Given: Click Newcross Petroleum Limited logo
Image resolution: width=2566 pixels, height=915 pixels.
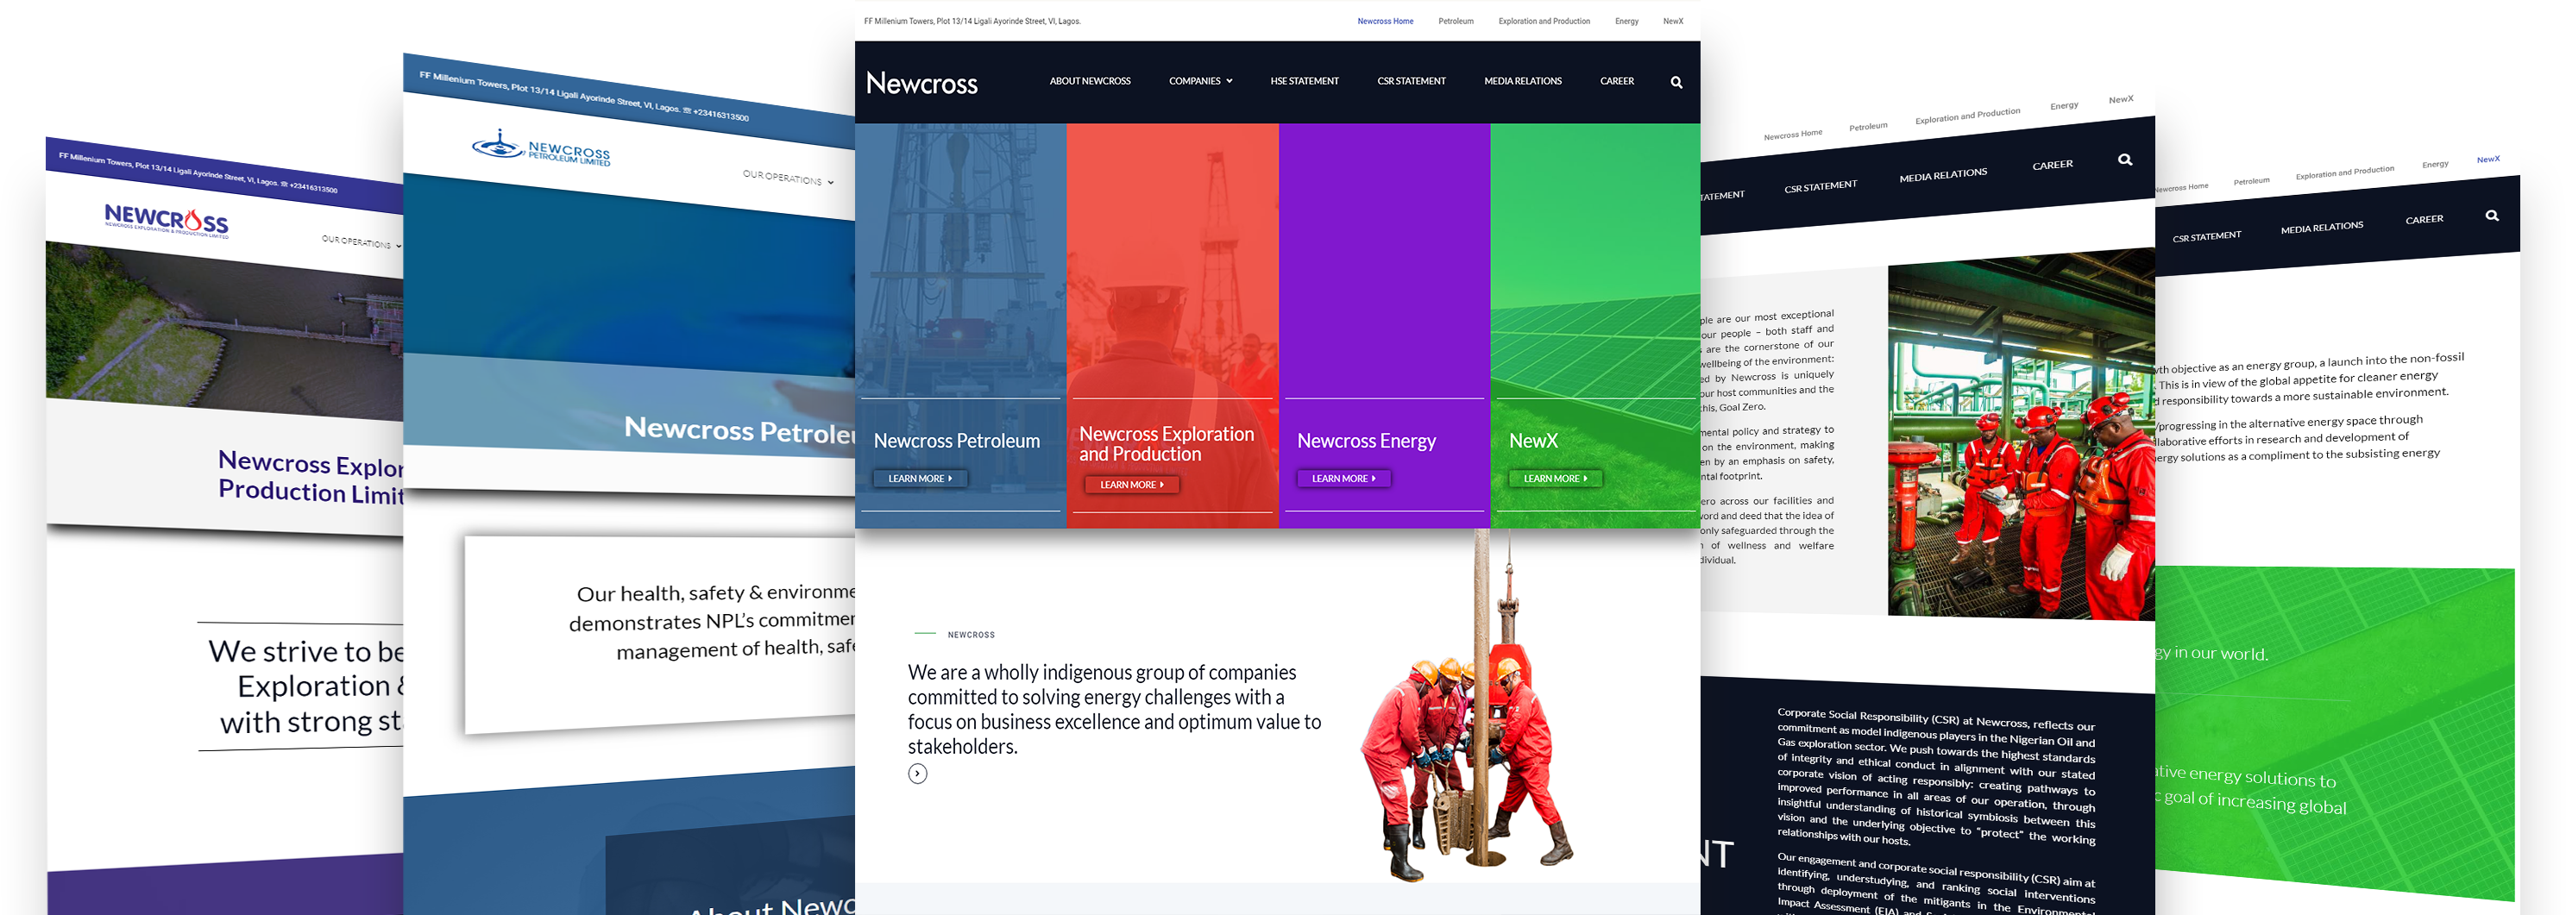Looking at the screenshot, I should coord(541,148).
